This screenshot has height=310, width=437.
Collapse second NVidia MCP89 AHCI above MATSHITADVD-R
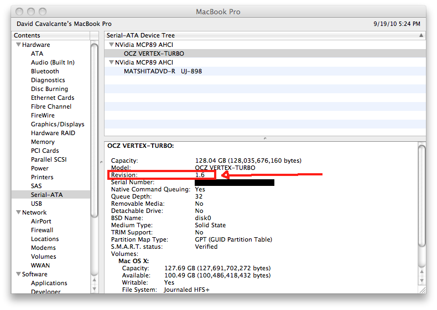pos(112,62)
